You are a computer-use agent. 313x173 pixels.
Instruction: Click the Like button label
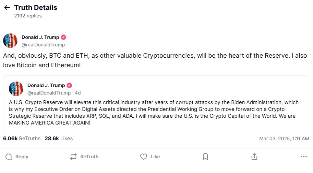coord(155,157)
